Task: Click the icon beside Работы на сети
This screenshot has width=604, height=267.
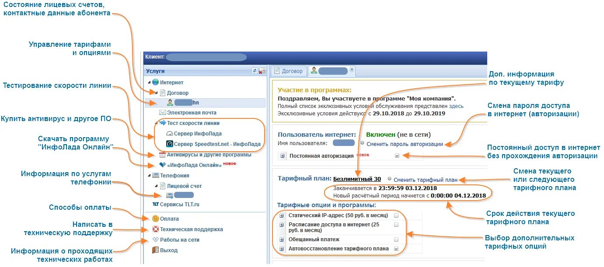Action: click(x=155, y=239)
